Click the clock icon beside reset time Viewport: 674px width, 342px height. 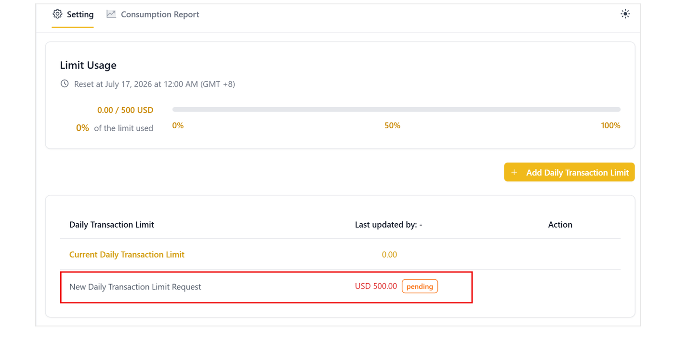(65, 84)
